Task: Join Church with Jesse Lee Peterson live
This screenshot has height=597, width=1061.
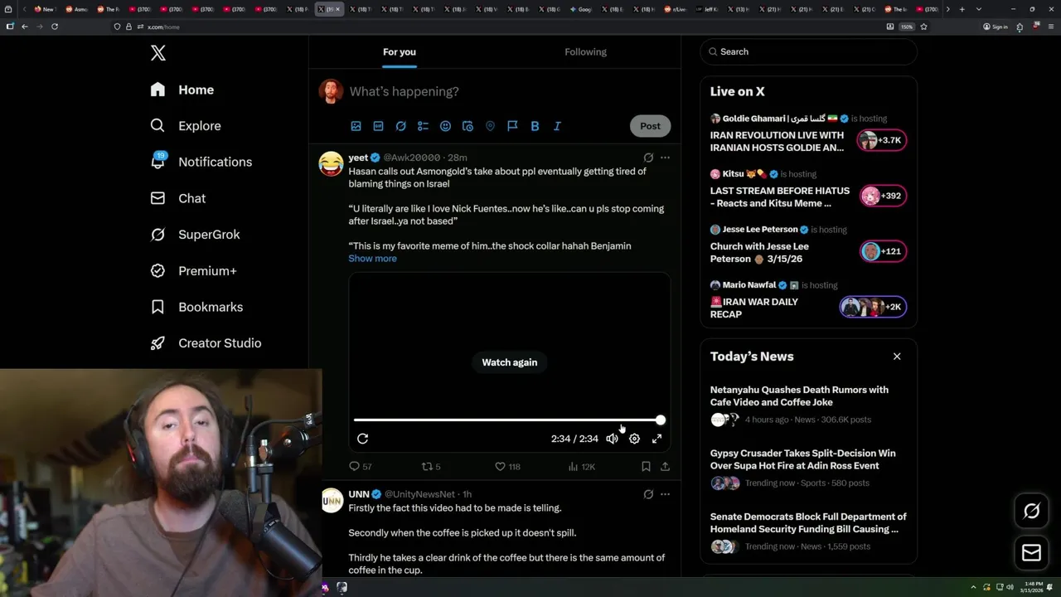Action: tap(808, 244)
